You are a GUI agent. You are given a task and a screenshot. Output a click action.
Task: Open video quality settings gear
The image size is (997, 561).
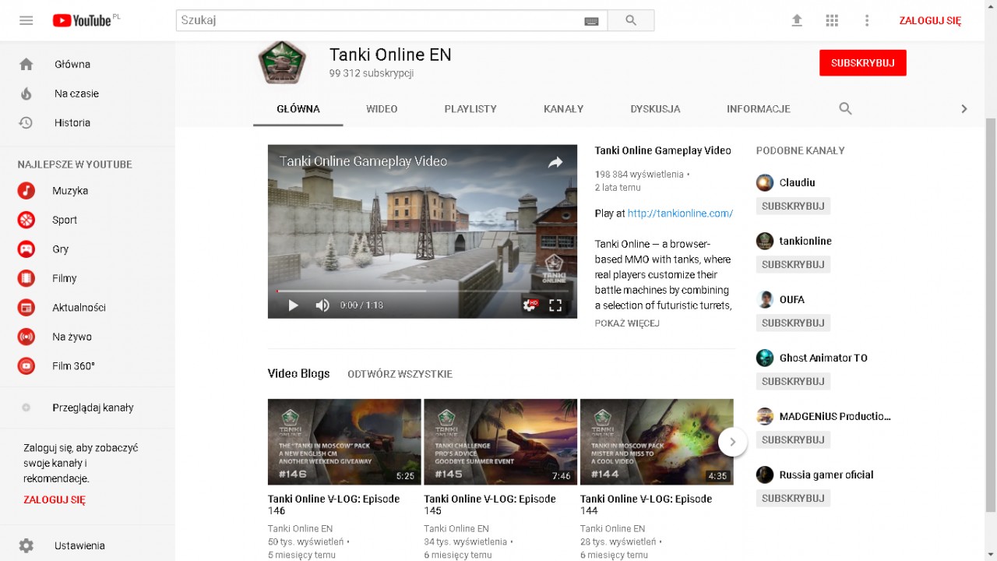(530, 305)
